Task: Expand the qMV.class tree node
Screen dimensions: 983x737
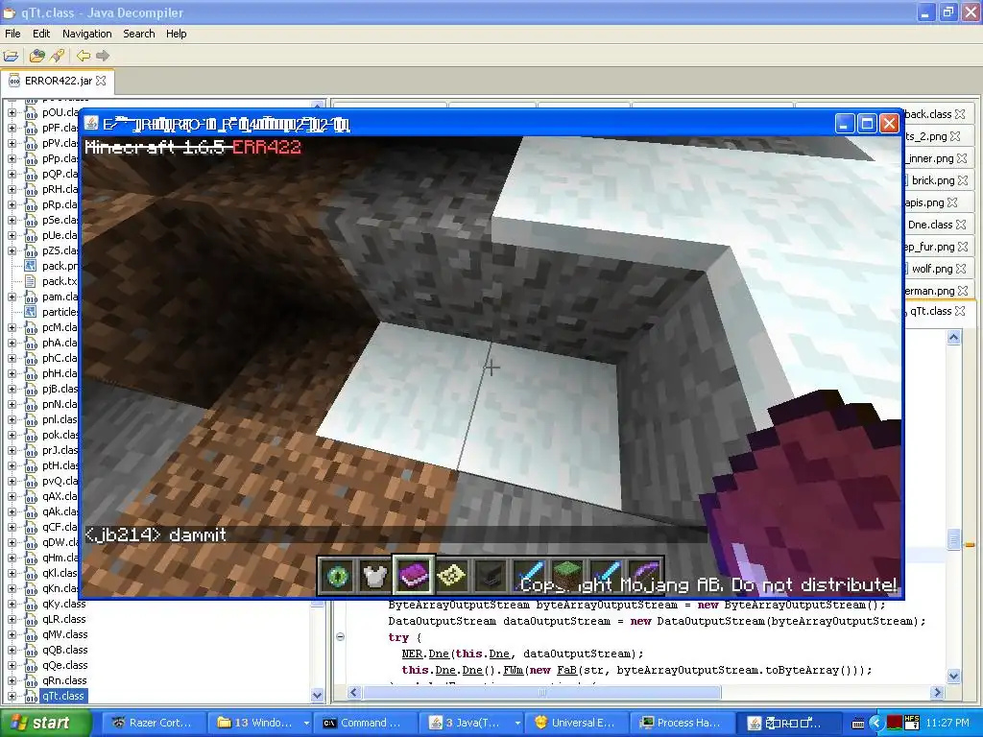Action: point(12,635)
